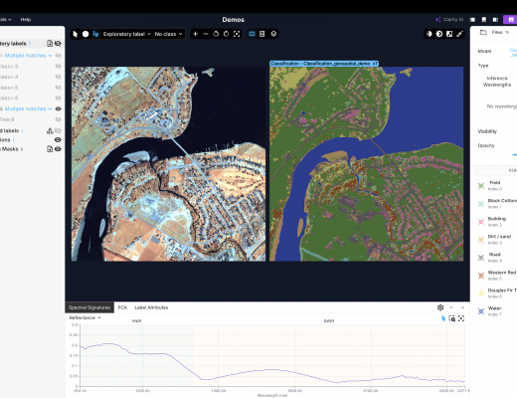This screenshot has width=517, height=398.
Task: Launch Clarity AI assistant
Action: click(x=449, y=20)
